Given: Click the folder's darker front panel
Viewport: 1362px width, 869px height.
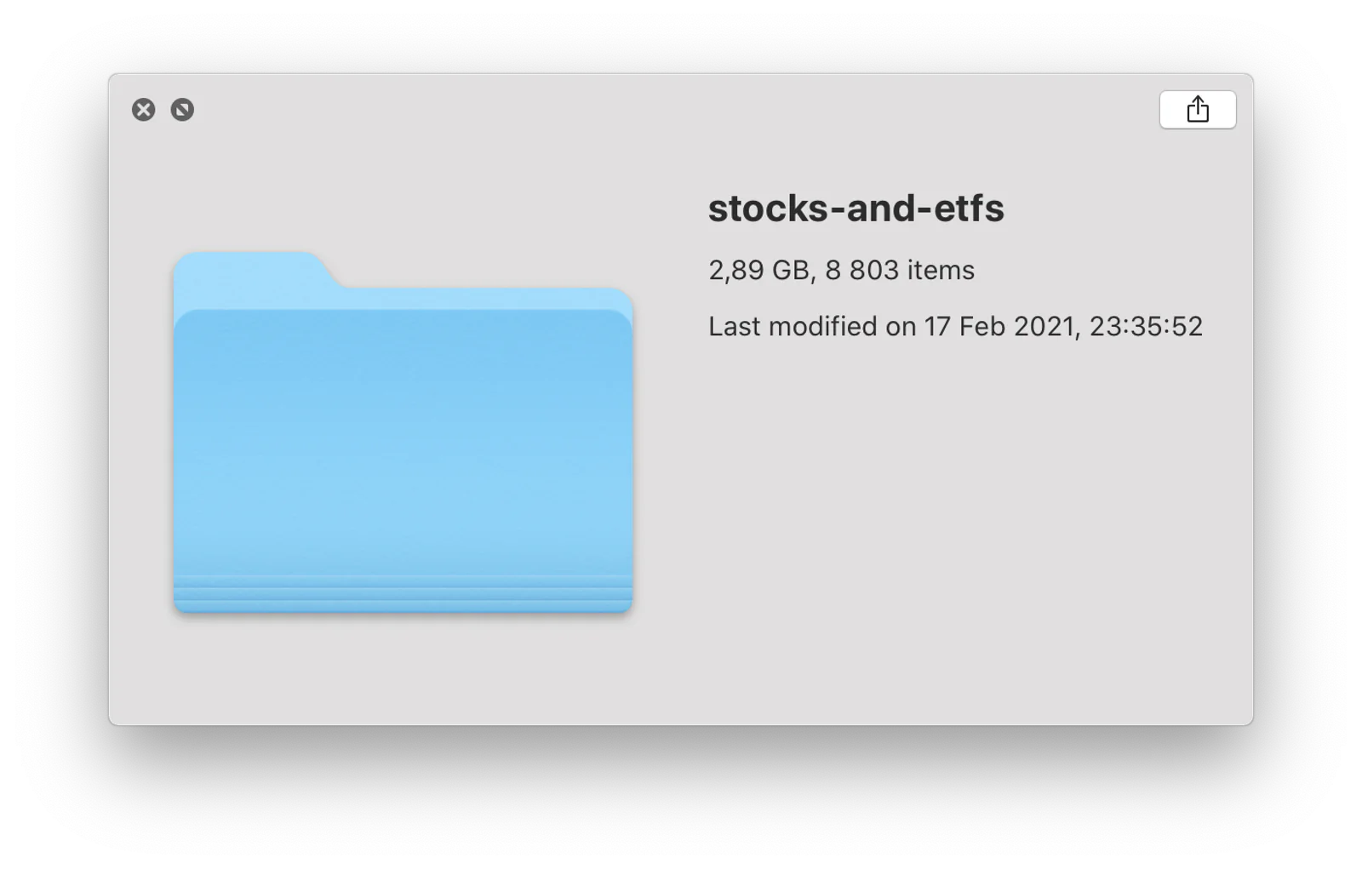Looking at the screenshot, I should pos(403,443).
